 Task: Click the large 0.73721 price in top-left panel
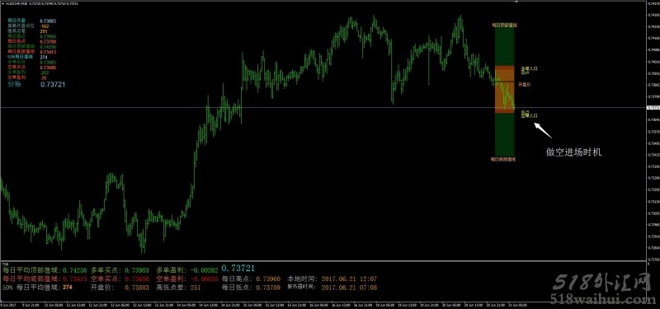[53, 85]
